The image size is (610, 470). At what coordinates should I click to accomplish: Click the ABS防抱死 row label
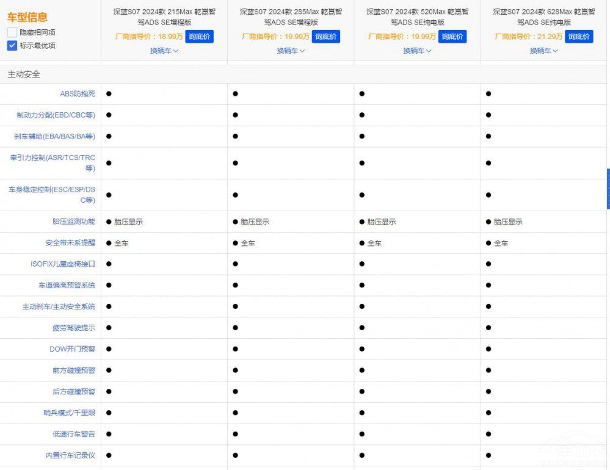point(78,94)
